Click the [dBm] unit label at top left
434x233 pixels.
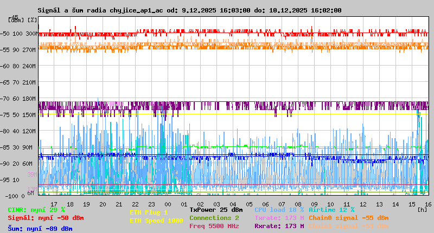click(x=15, y=20)
